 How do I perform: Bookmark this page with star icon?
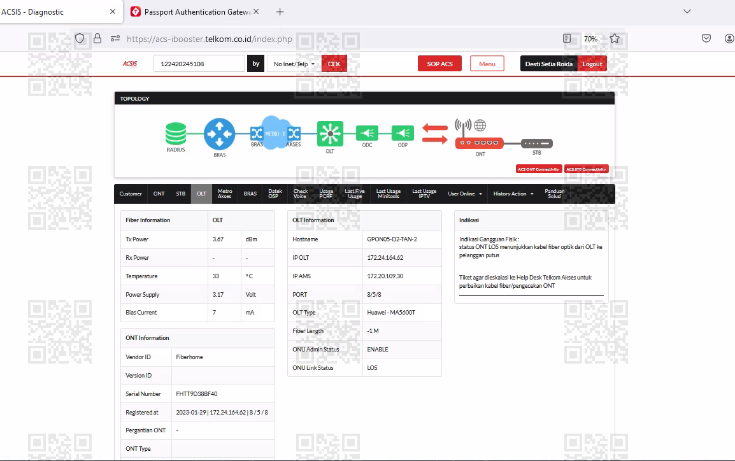pos(615,38)
